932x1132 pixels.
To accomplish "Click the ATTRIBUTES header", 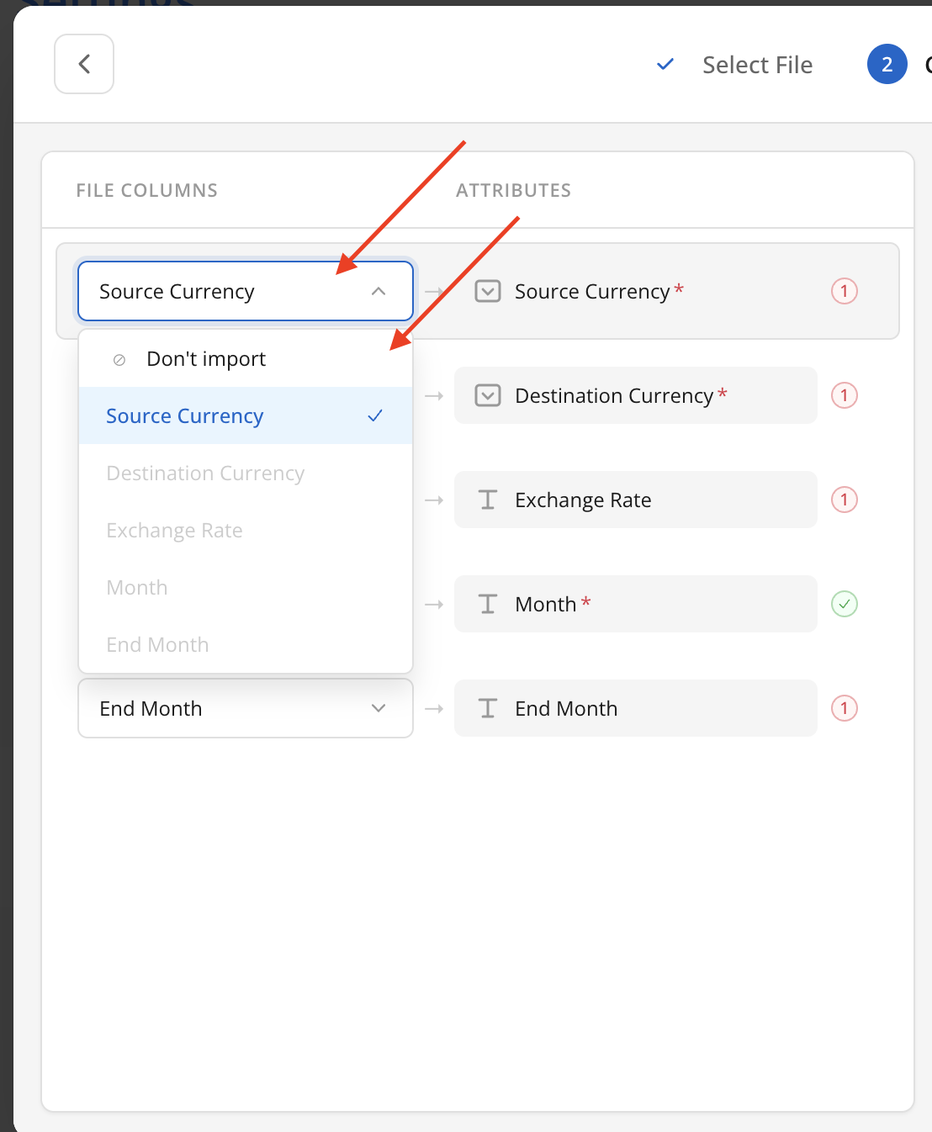I will click(514, 191).
